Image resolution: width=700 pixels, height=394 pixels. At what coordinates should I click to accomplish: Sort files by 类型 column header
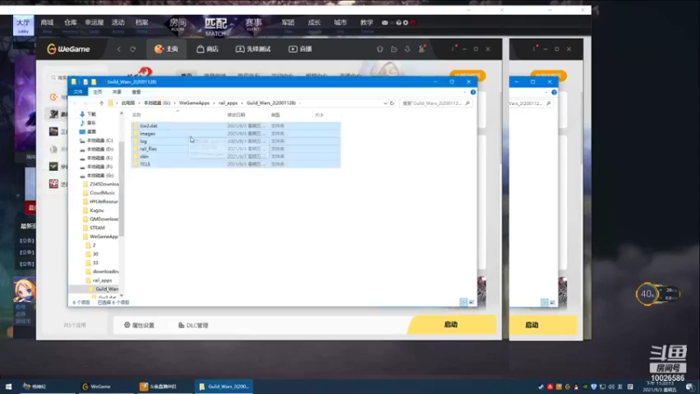(x=276, y=116)
